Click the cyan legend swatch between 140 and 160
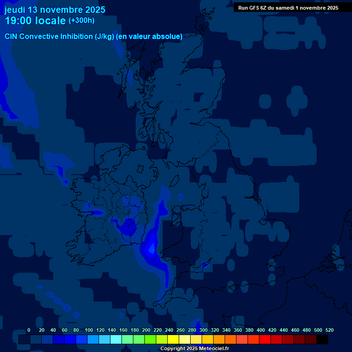Viewport: 352px width, 352px height. pyautogui.click(x=116, y=340)
